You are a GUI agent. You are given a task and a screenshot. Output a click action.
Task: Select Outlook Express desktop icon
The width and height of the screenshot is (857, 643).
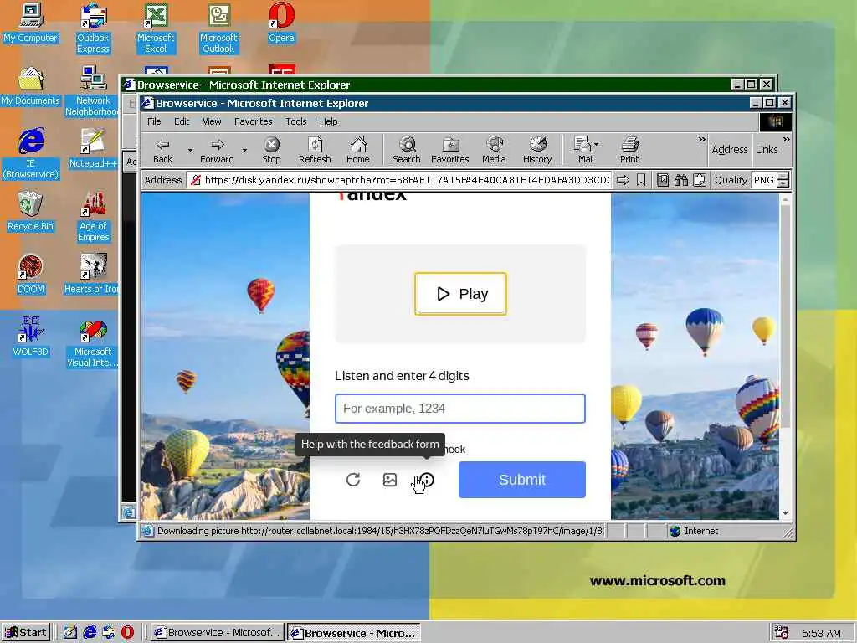click(x=93, y=28)
